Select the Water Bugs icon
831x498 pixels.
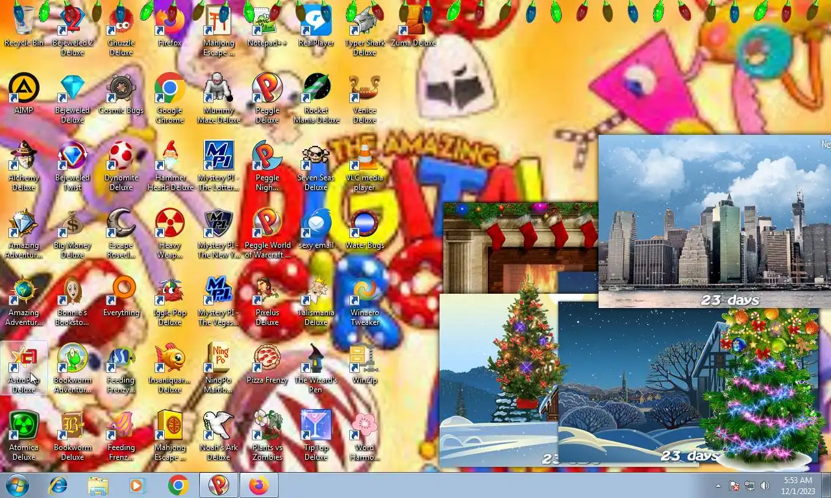point(364,228)
